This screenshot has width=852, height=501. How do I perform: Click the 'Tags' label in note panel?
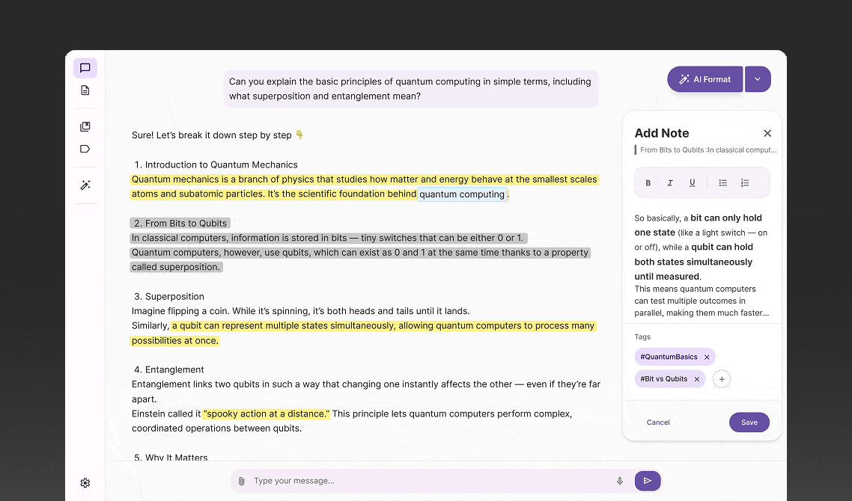[642, 337]
